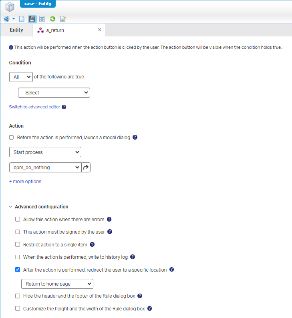Viewport: 292px width, 318px height.
Task: Click help icon for write to history log
Action: (x=133, y=257)
